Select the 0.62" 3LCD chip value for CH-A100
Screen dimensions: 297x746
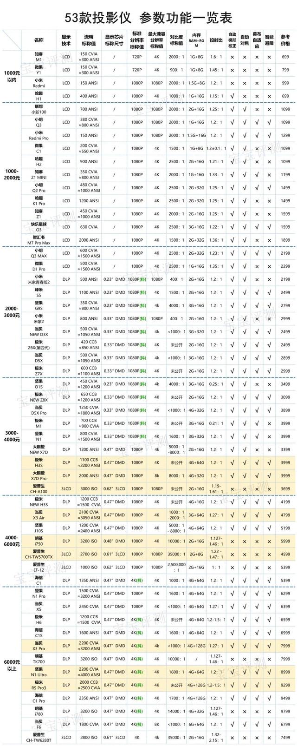point(114,489)
